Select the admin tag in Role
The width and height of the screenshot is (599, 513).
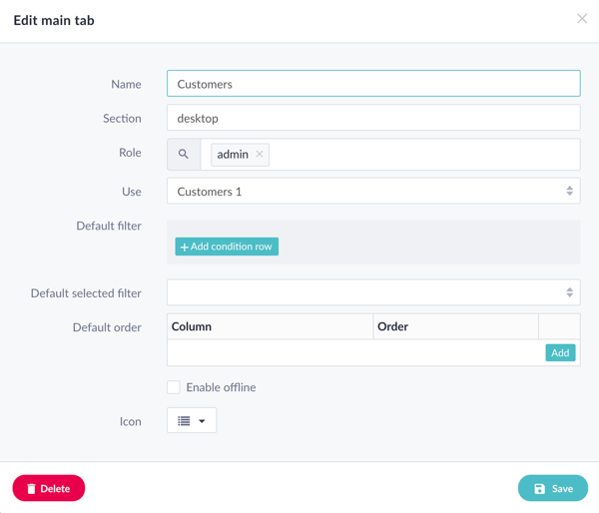(x=232, y=155)
